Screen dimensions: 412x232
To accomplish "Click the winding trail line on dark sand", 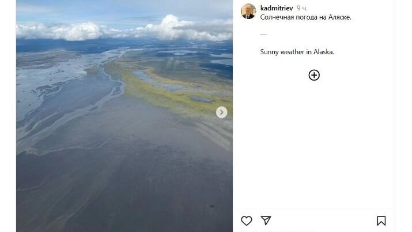I will [x=79, y=147].
